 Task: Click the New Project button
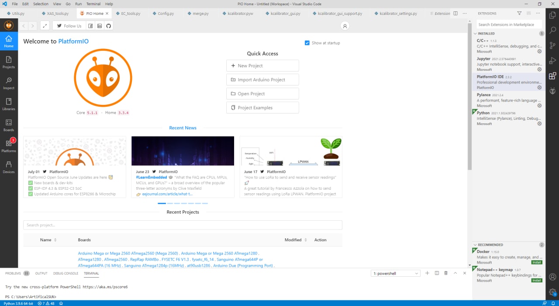262,66
